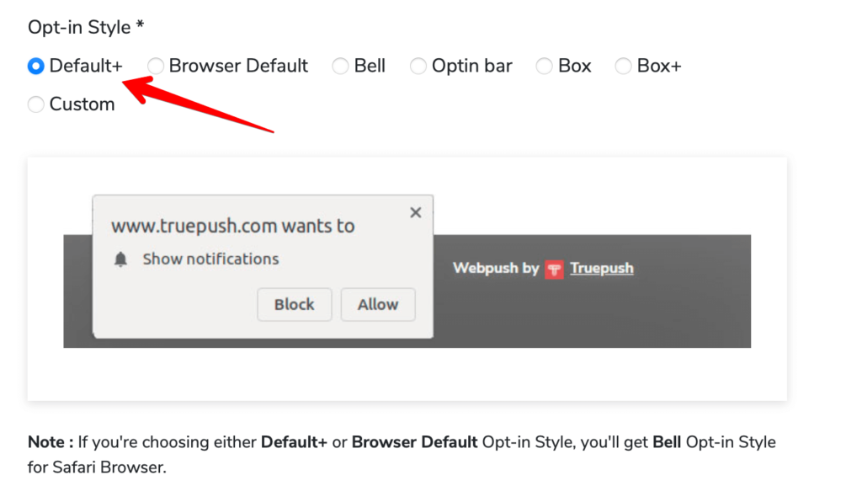Click the www.truepush.com wants to text
The width and height of the screenshot is (862, 486).
(x=232, y=225)
